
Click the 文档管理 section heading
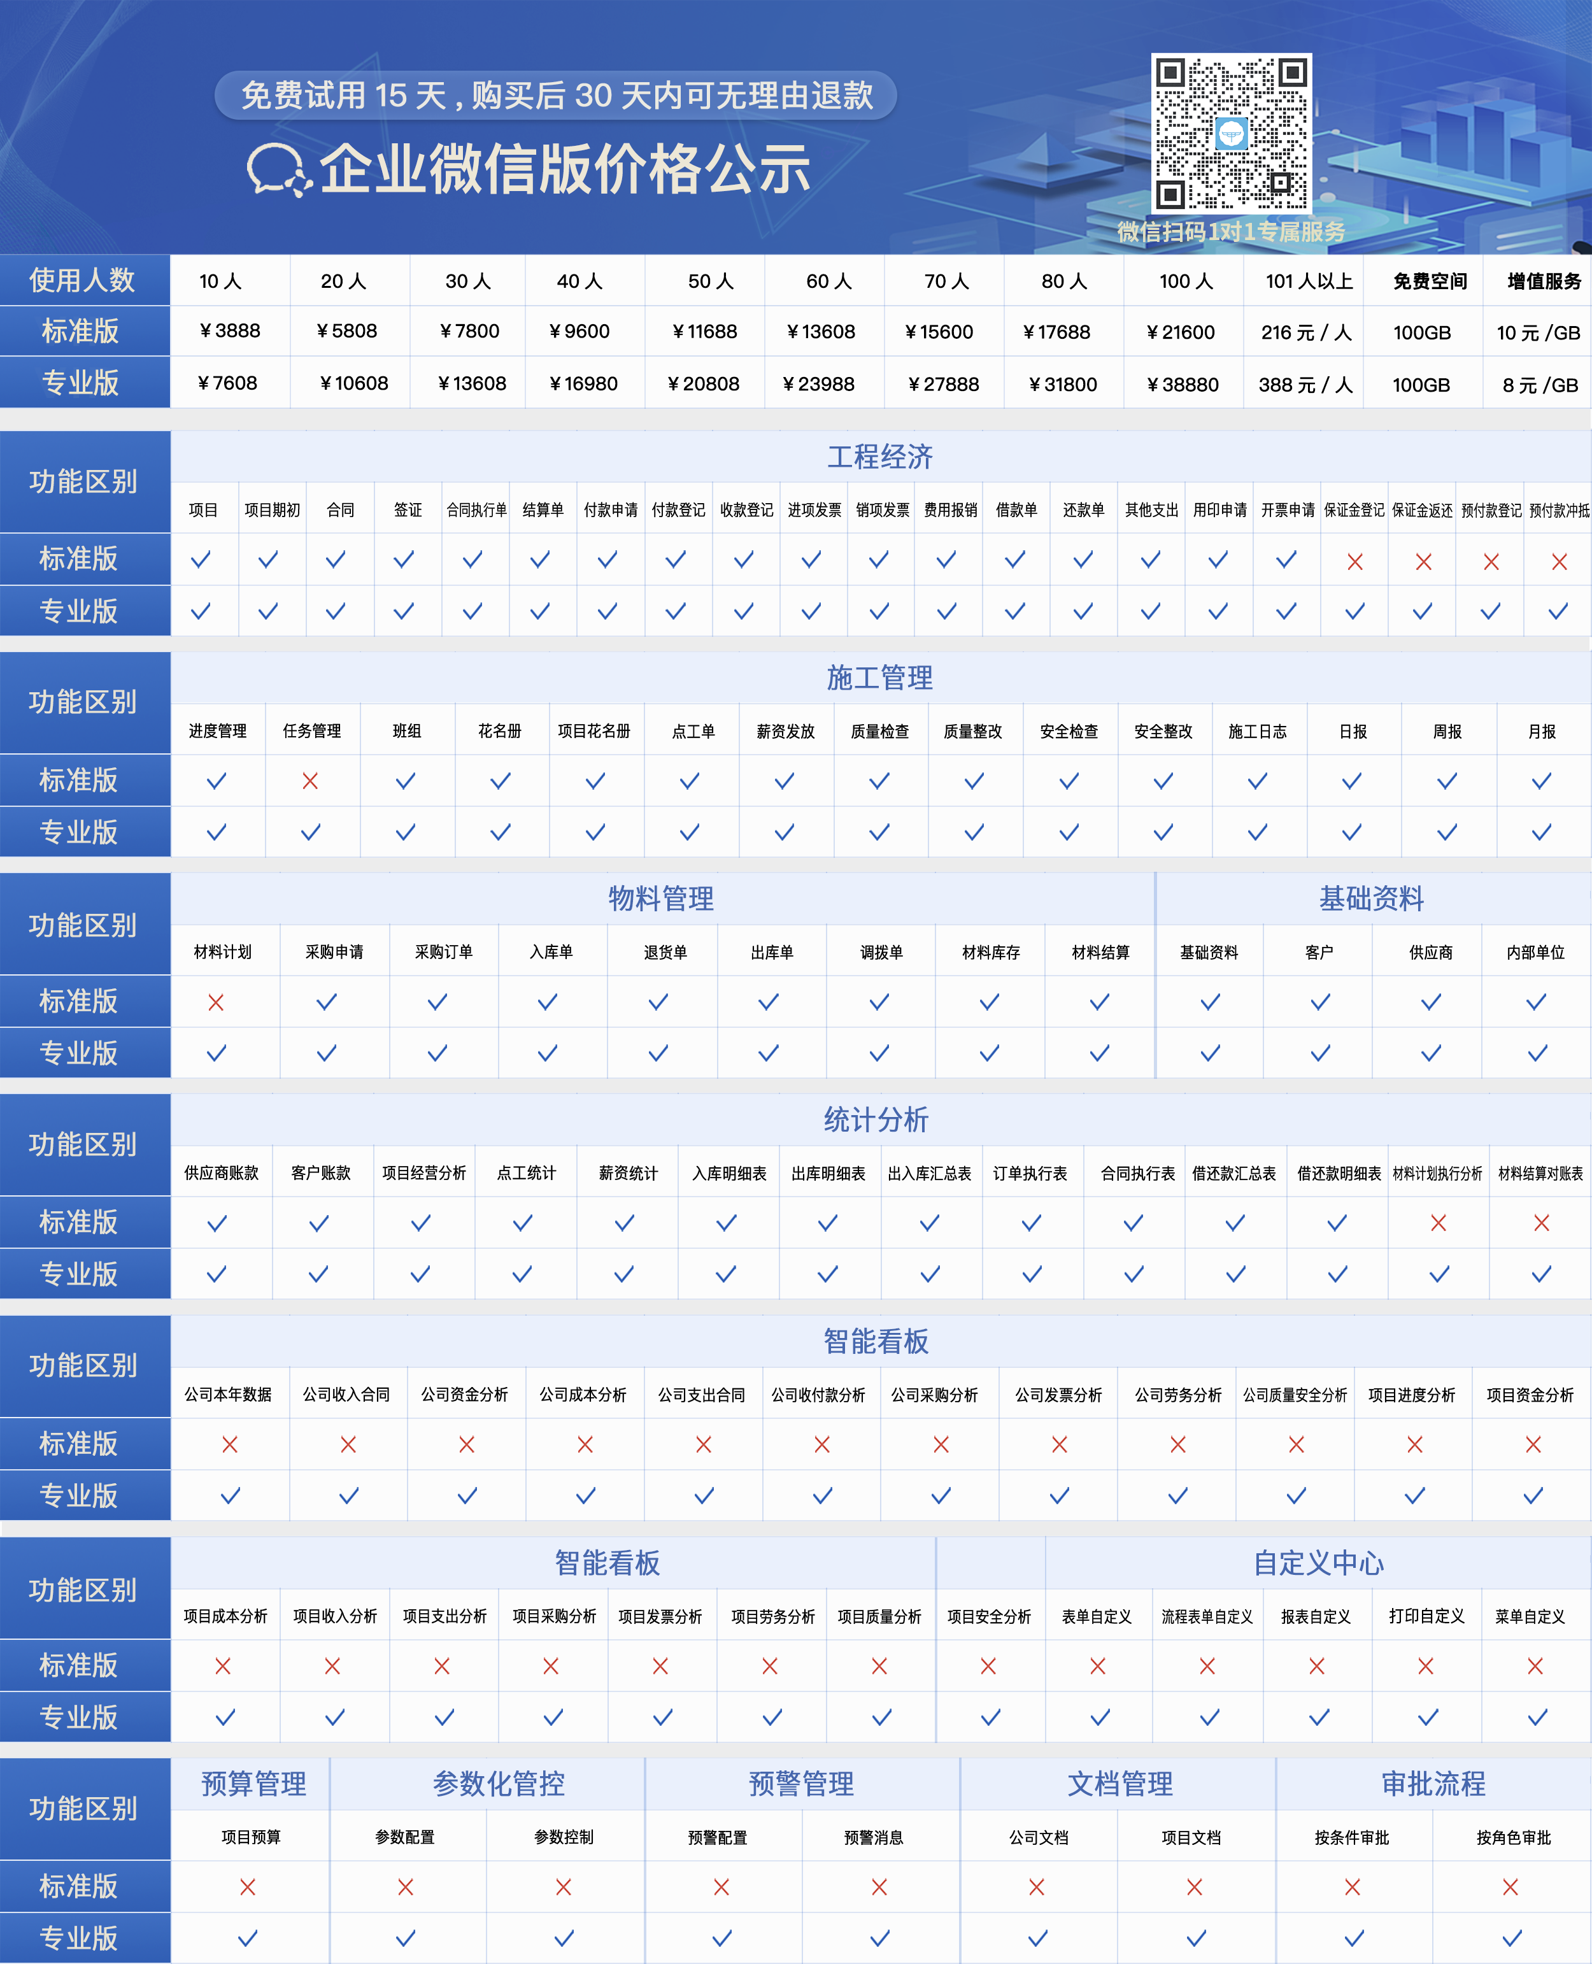[x=1119, y=1784]
